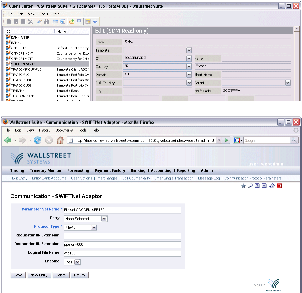Click the floppy disk save layout icon

click(x=79, y=21)
